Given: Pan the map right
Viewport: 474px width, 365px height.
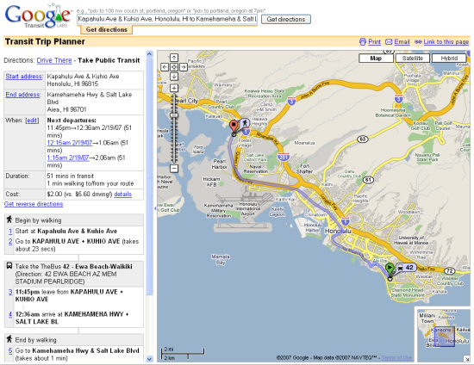Looking at the screenshot, I should (x=184, y=67).
